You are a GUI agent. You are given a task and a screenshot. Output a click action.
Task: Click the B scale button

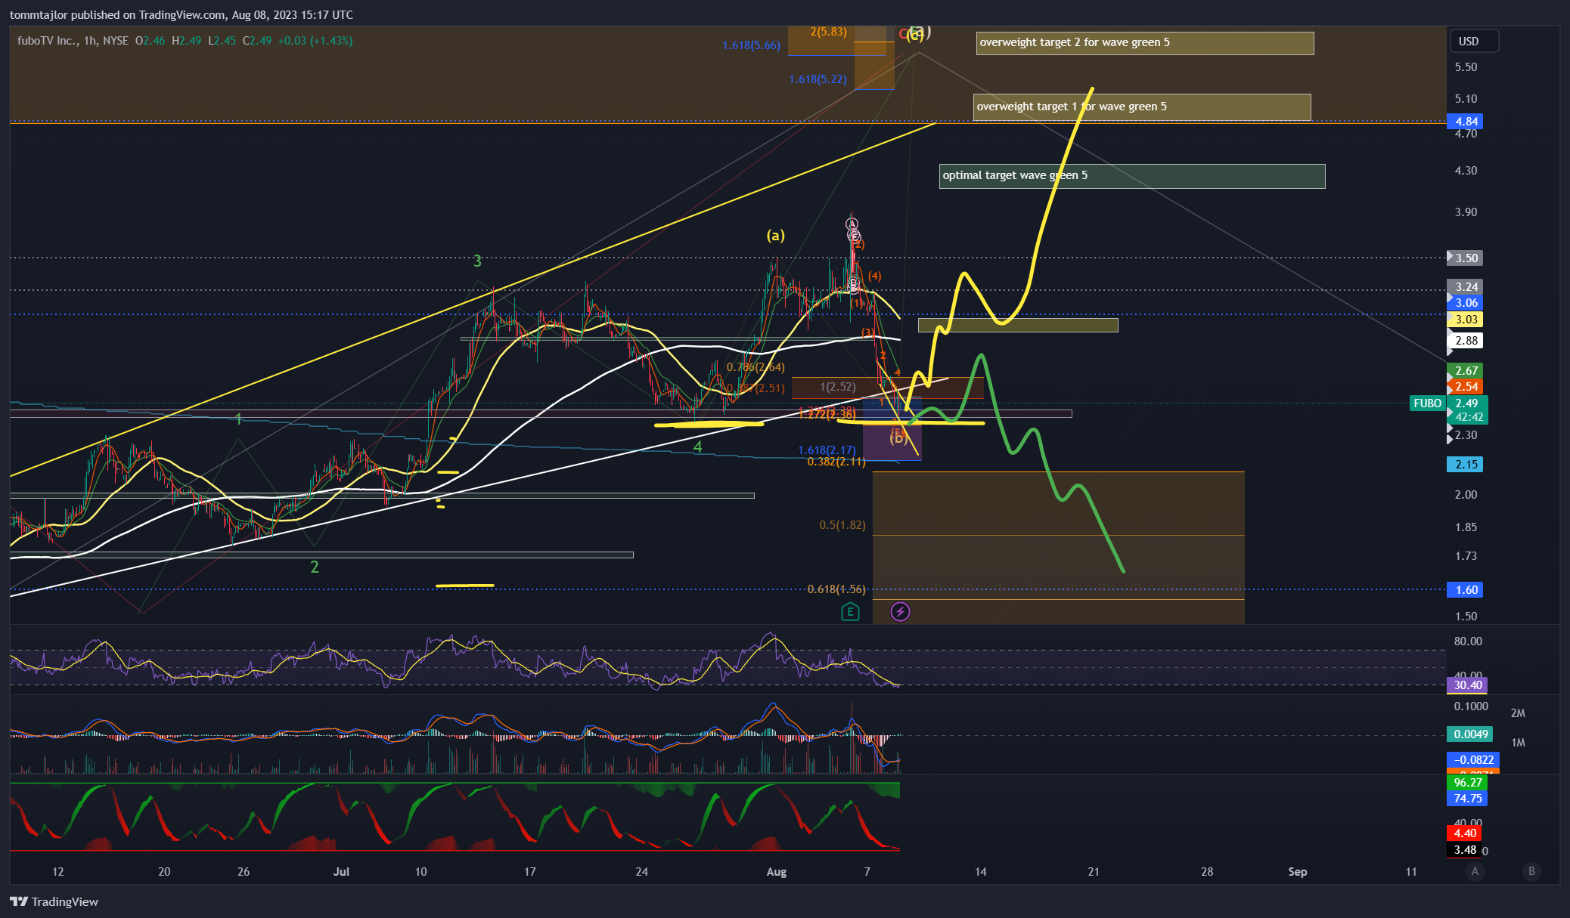point(1532,871)
